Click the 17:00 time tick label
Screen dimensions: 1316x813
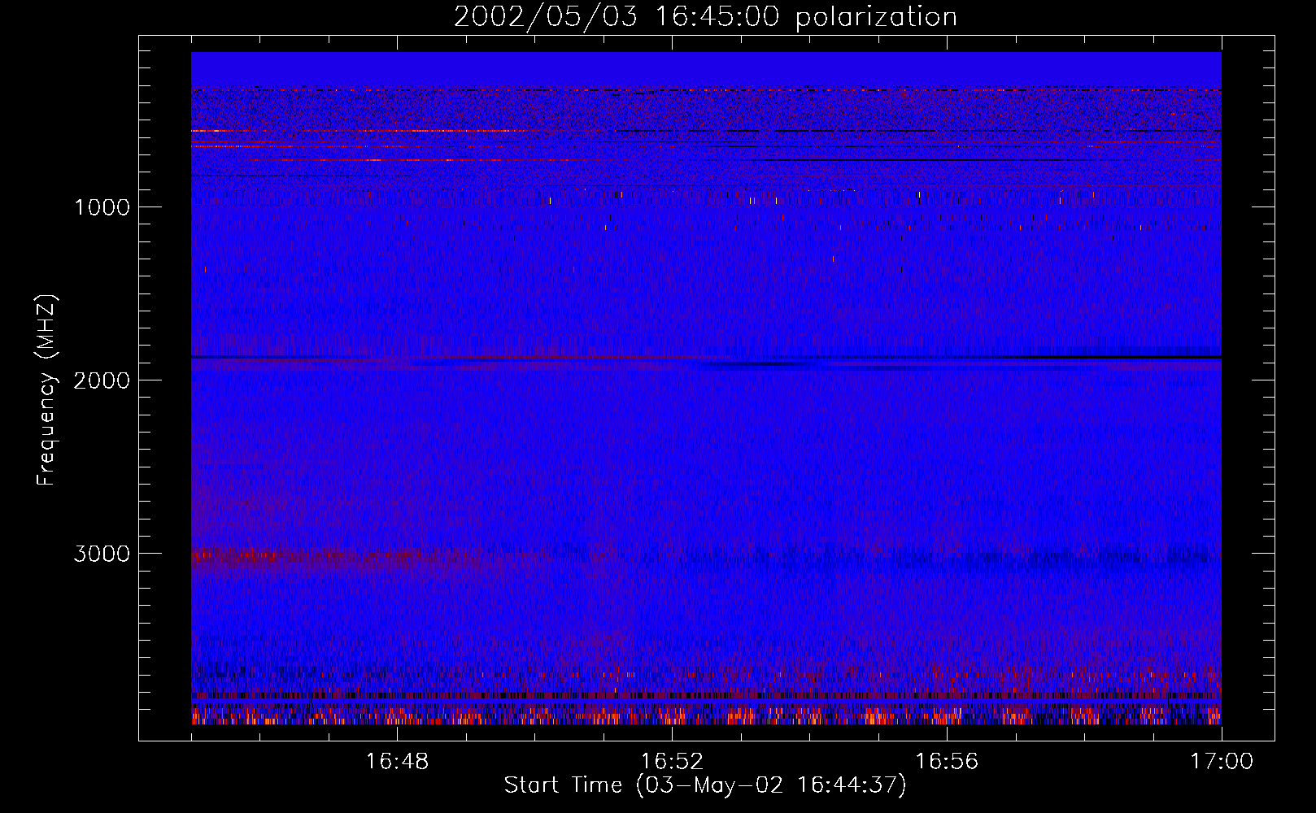[x=1222, y=762]
